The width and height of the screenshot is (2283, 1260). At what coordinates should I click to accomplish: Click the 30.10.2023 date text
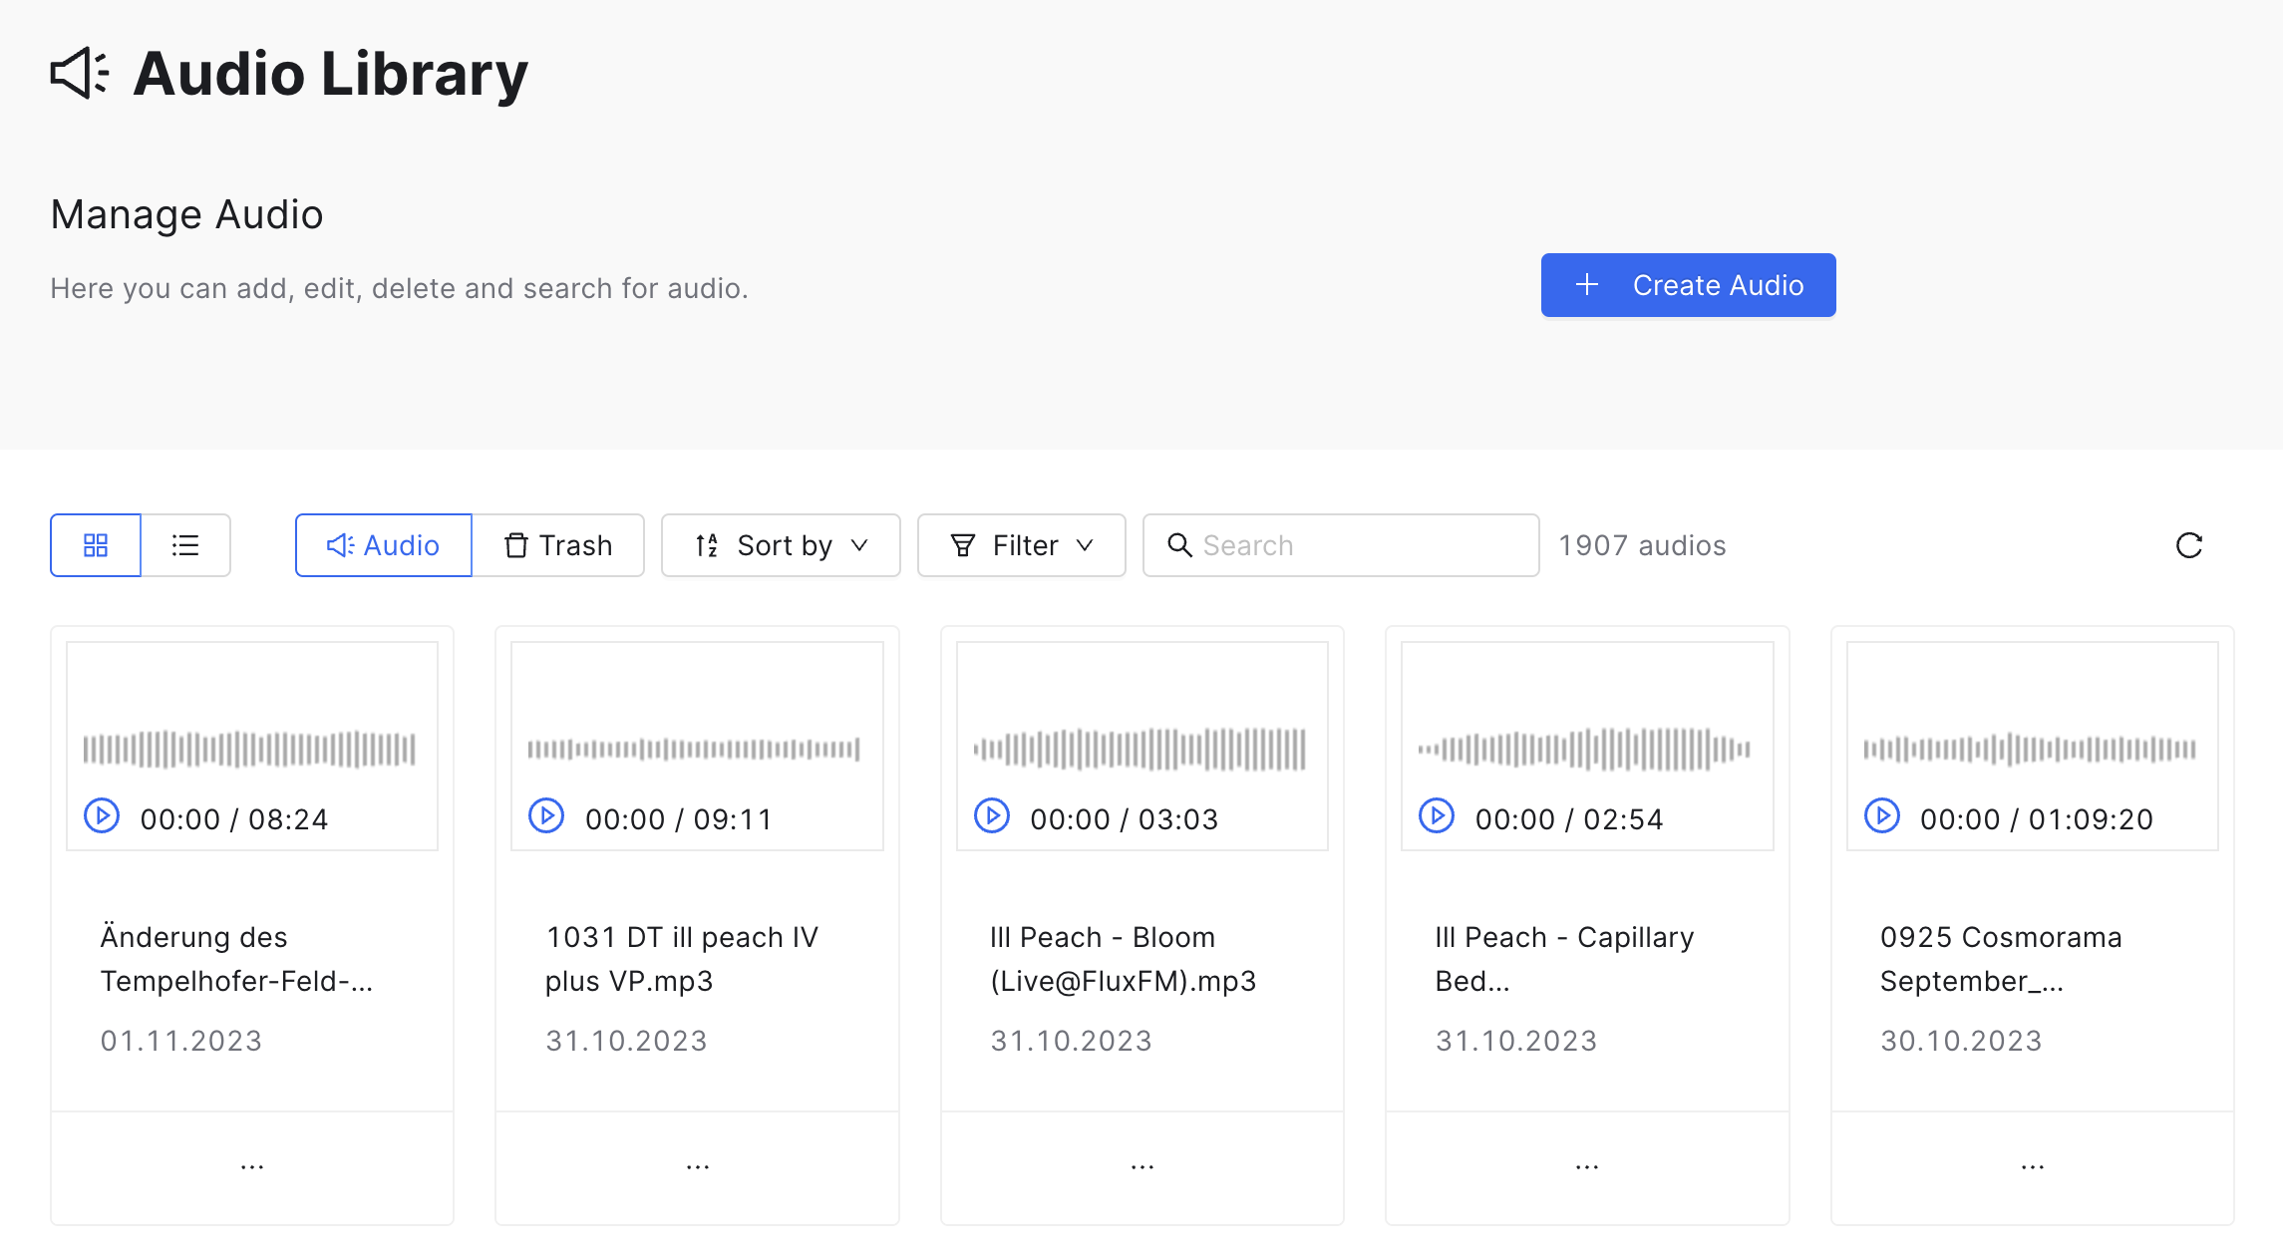1961,1041
